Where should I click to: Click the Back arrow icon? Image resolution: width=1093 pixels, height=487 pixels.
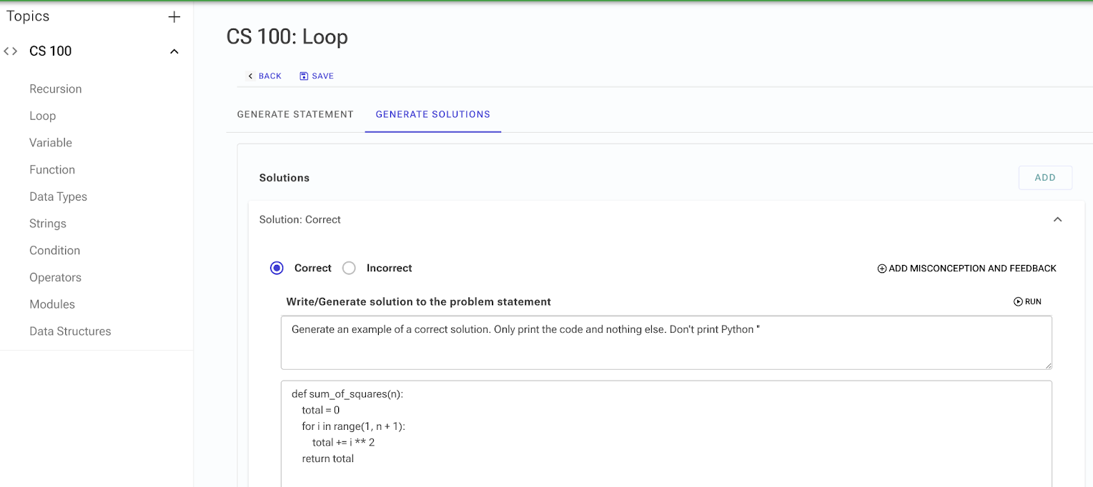250,76
